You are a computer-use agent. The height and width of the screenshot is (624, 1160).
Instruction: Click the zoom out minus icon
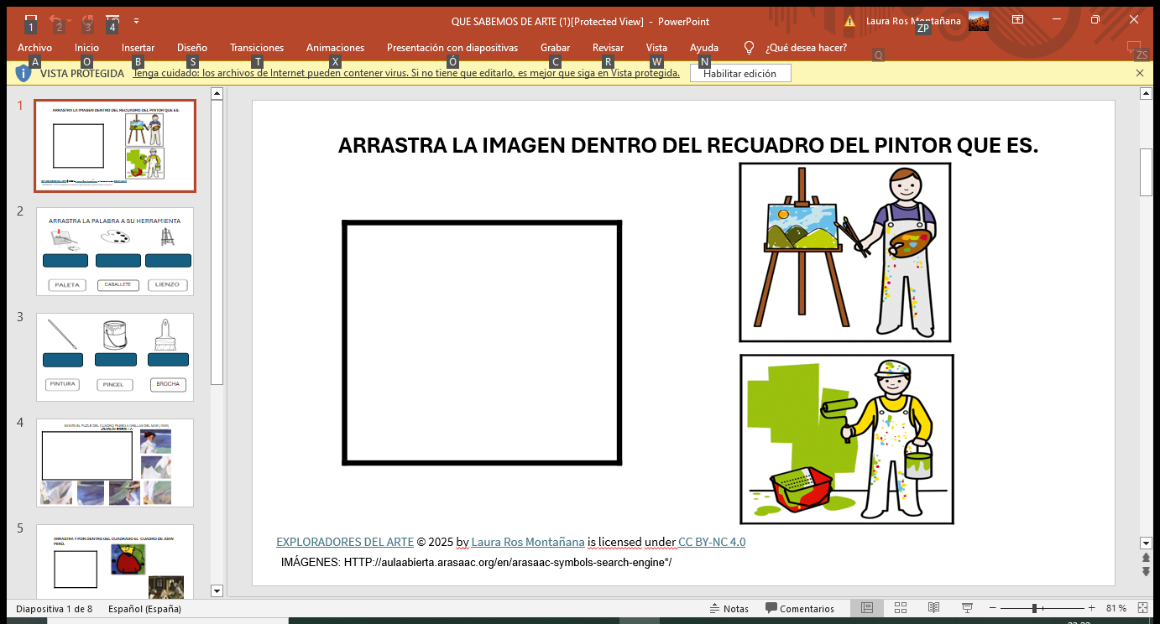coord(993,608)
